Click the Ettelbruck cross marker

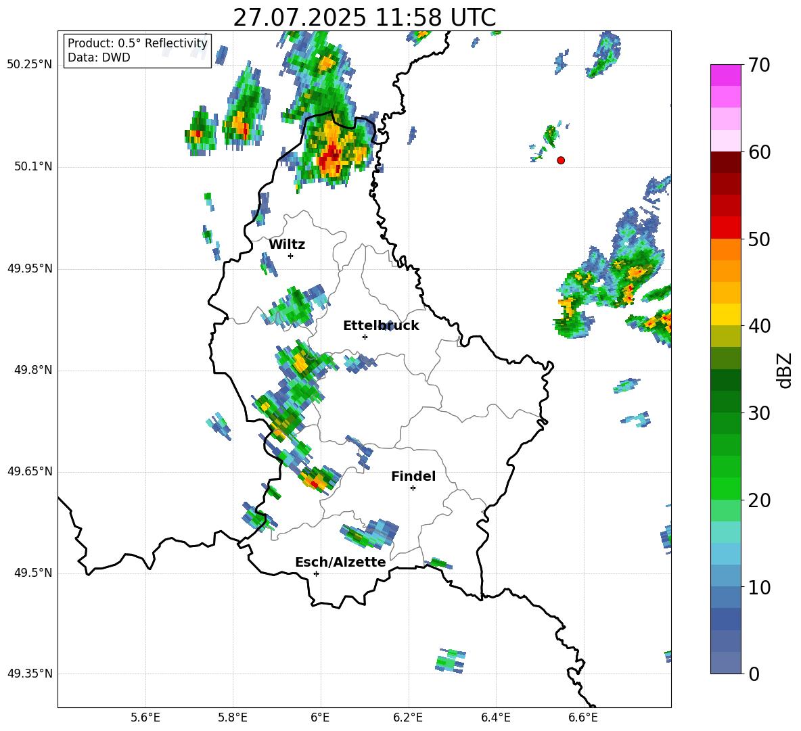point(365,337)
